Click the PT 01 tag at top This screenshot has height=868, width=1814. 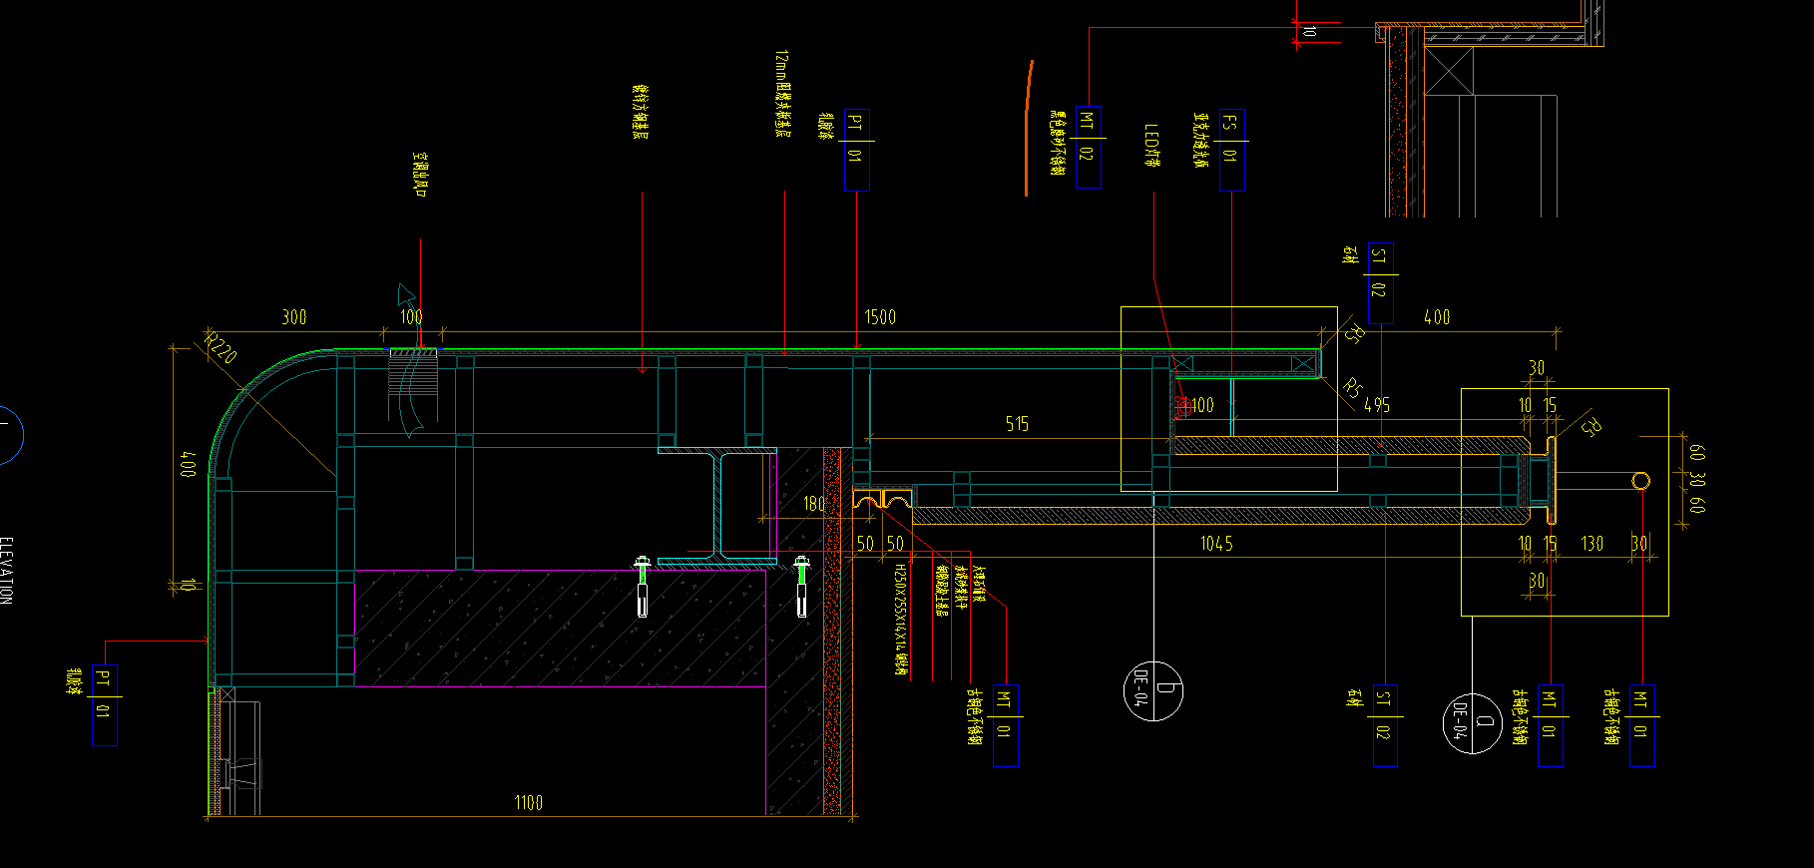pyautogui.click(x=856, y=150)
